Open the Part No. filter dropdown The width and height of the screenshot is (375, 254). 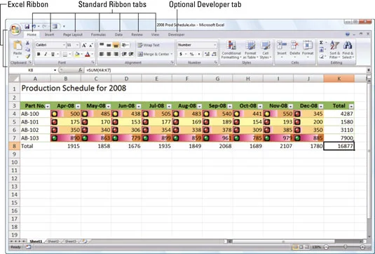coord(48,106)
